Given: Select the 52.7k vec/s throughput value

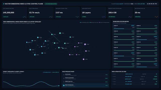Looking at the screenshot, I should point(34,13).
